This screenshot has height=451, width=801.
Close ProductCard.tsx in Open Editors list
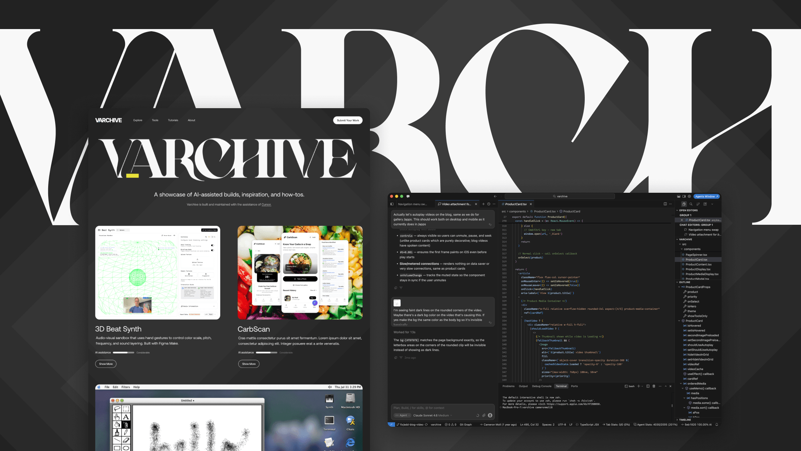tap(681, 220)
